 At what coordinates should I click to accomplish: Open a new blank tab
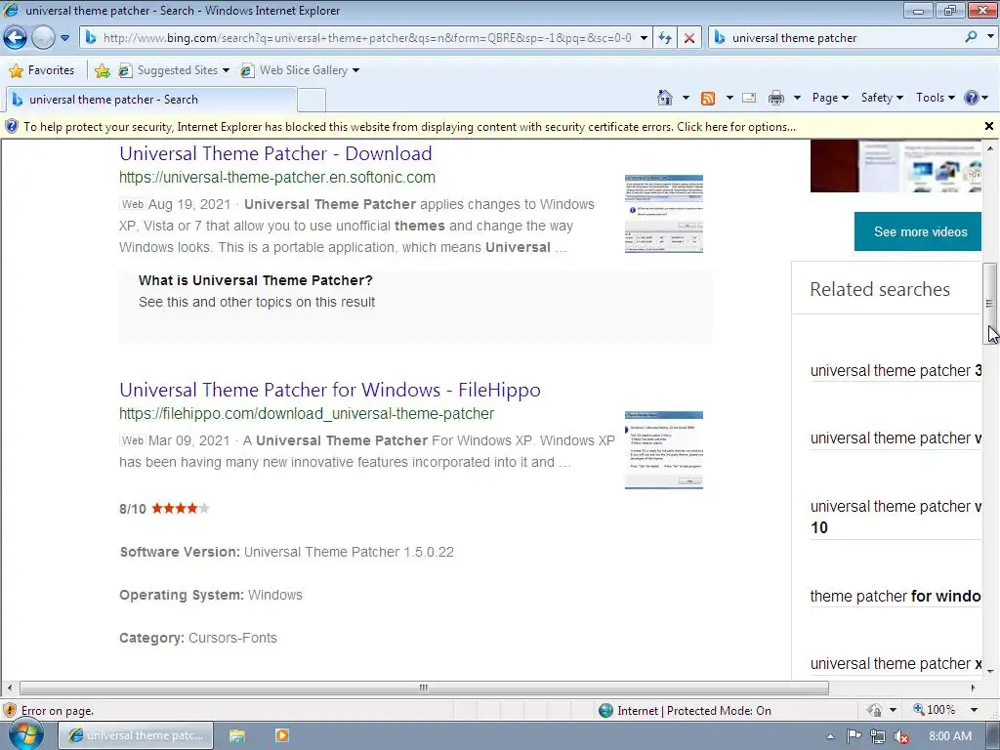[312, 101]
